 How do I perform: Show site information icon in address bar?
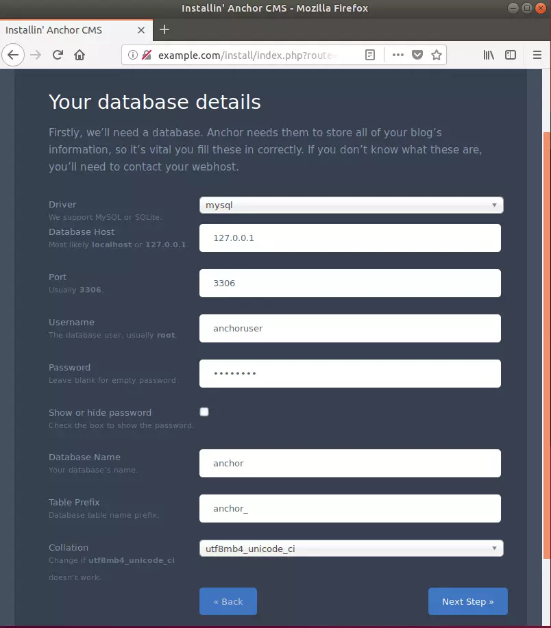[133, 55]
